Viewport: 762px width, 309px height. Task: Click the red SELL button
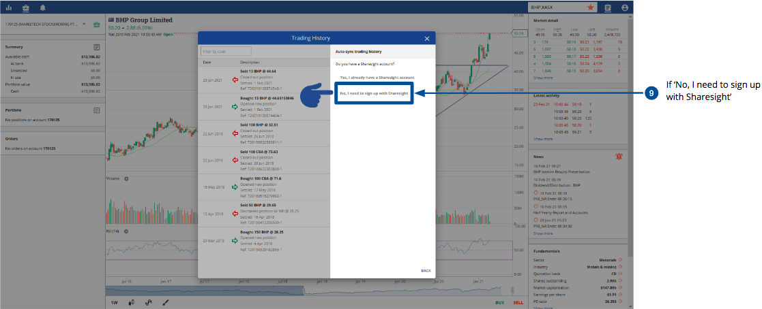[x=518, y=303]
